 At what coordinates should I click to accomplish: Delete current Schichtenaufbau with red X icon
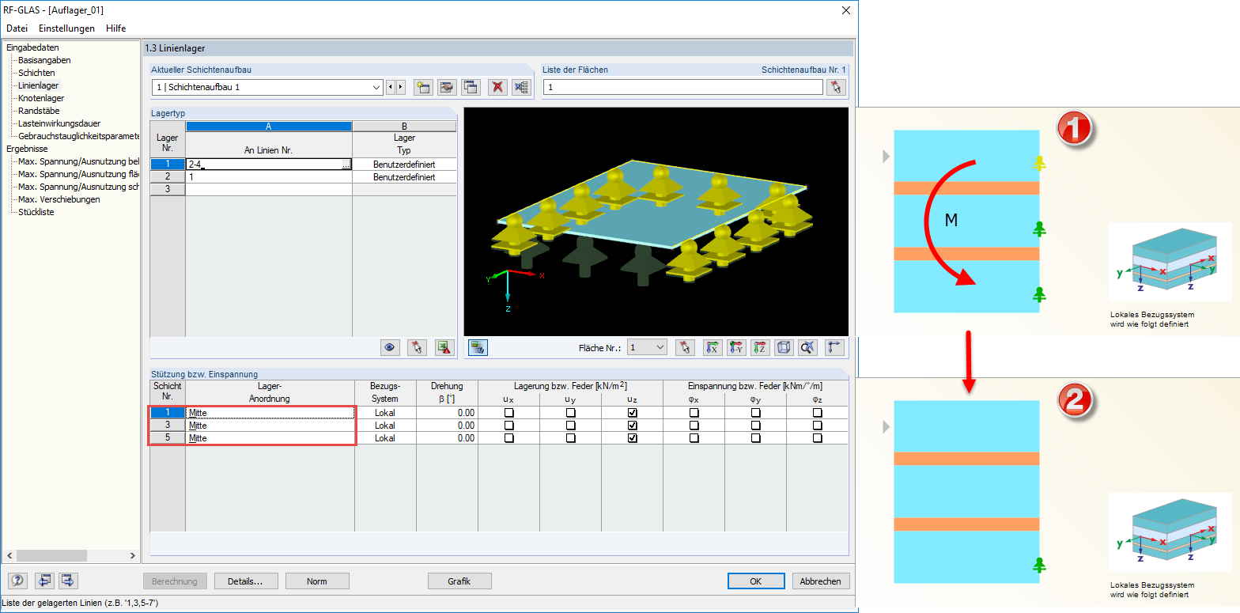coord(497,87)
